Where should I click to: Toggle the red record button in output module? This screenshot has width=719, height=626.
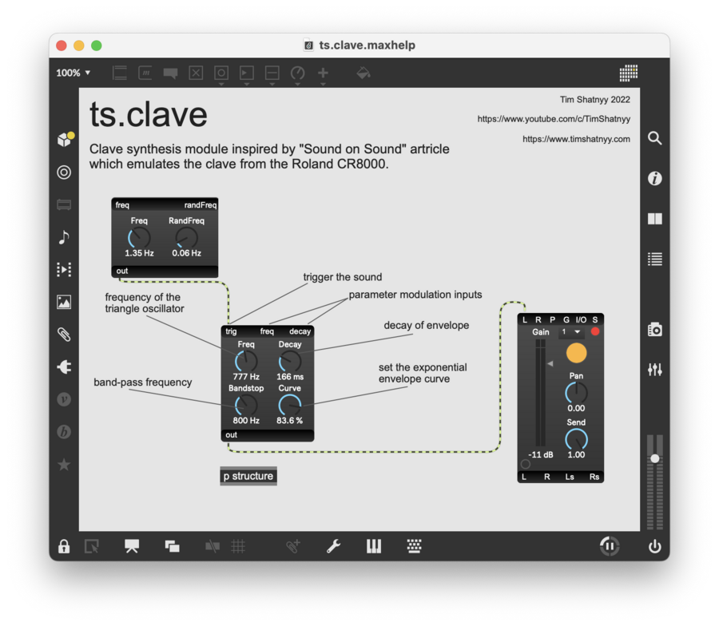tap(595, 331)
